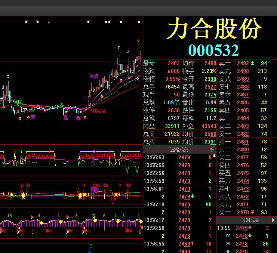Click the 总额 value 1.89亿

coord(171,102)
